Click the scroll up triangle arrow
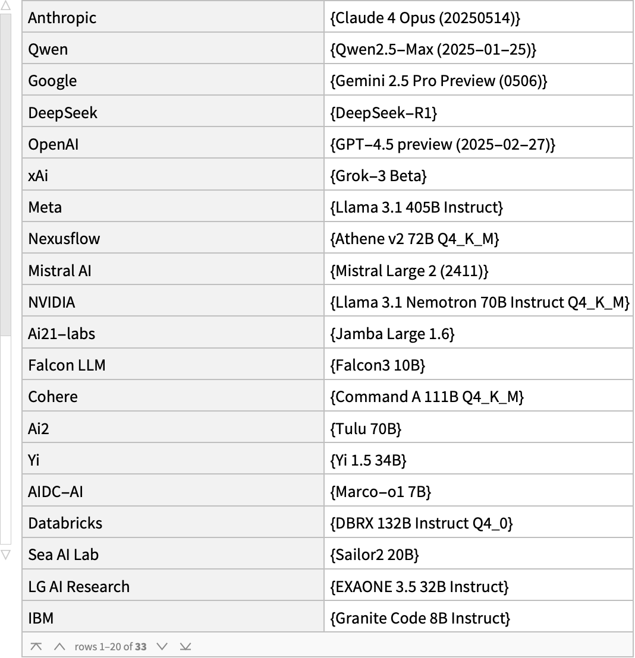635x658 pixels. [5, 6]
